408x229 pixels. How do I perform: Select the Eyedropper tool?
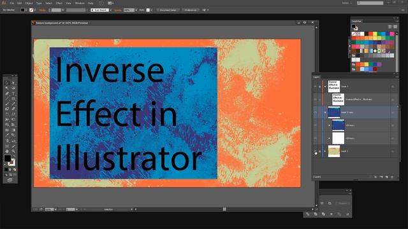click(7, 135)
